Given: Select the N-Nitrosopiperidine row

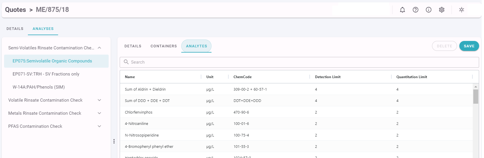Looking at the screenshot, I should [x=296, y=135].
